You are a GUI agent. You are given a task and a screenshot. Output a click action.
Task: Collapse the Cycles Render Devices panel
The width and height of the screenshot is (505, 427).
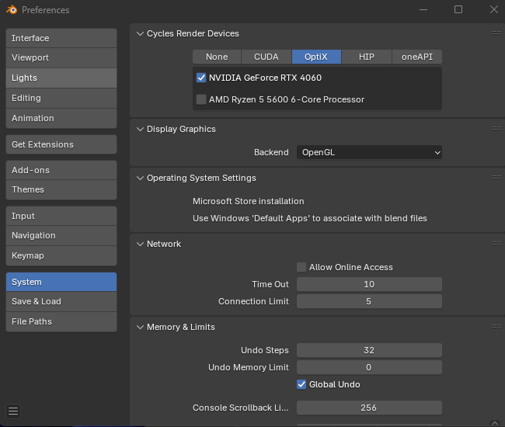[140, 33]
